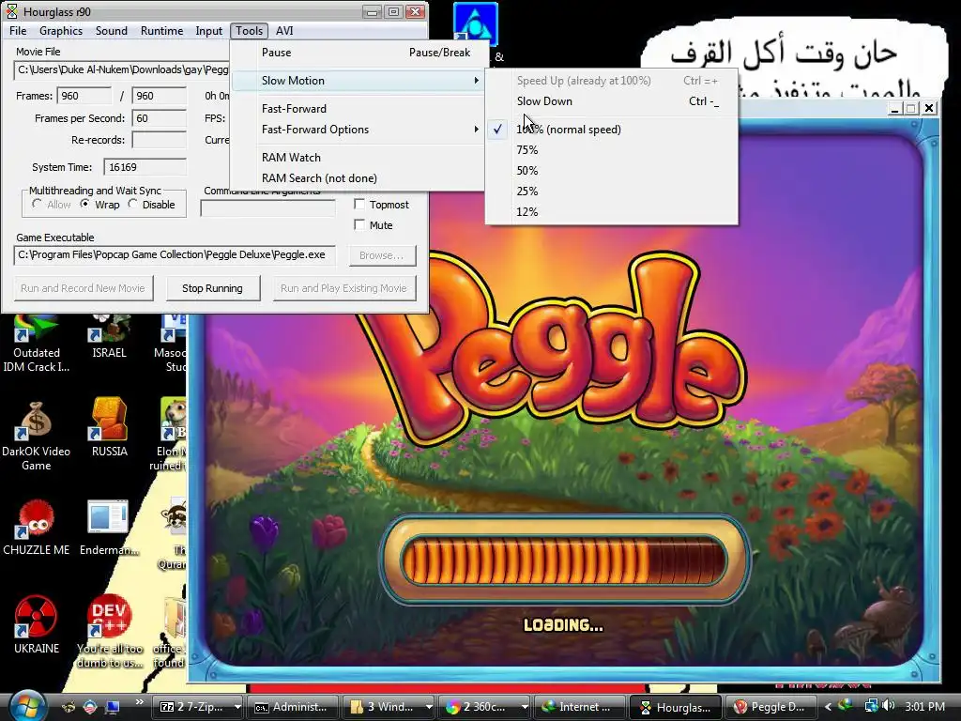Set slow motion speed to 25%
The image size is (961, 721).
coord(612,192)
